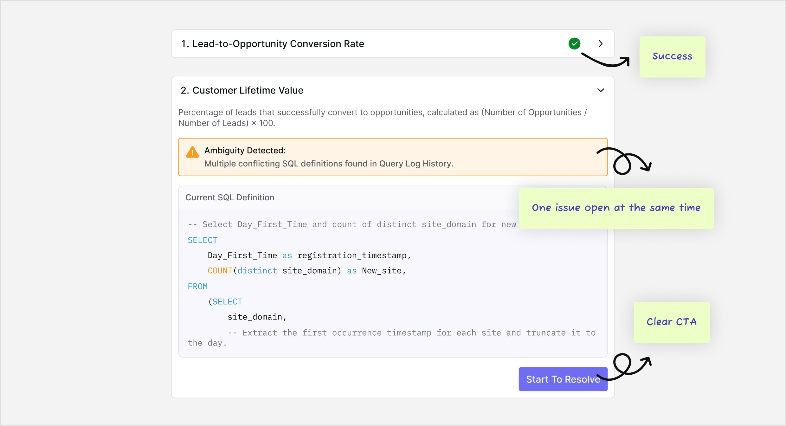Click the Customer Lifetime Value title
This screenshot has height=426, width=786.
(242, 90)
